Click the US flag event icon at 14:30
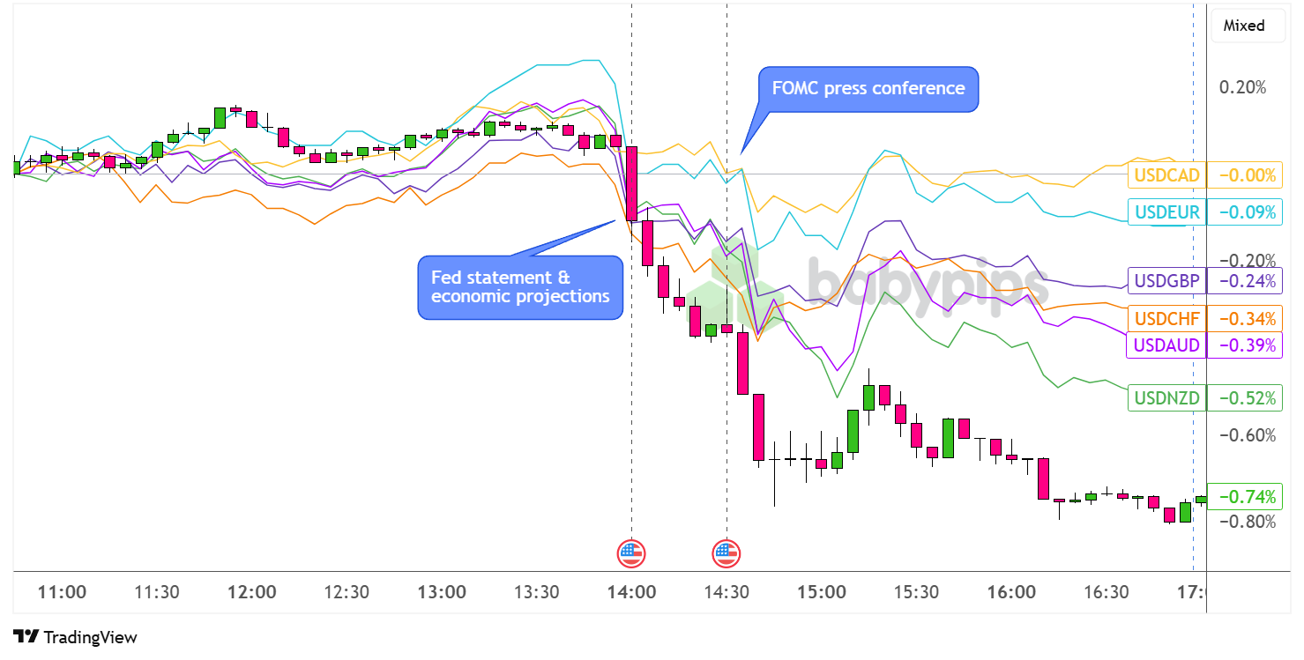This screenshot has height=660, width=1304. 726,553
